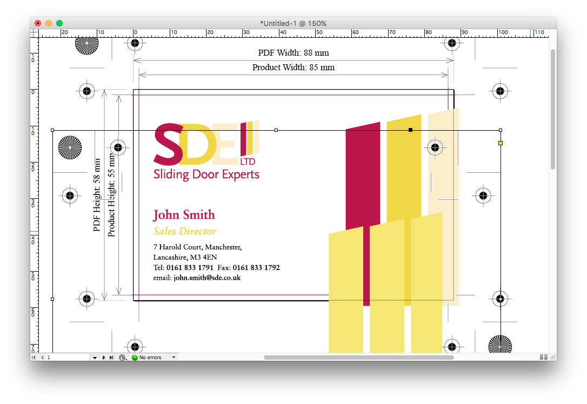Click the green preflight status circle
587x404 pixels.
pos(135,357)
